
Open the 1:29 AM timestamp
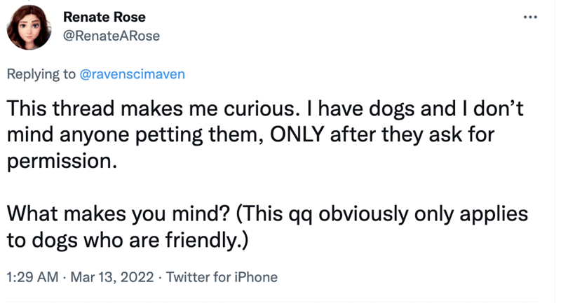tap(32, 277)
